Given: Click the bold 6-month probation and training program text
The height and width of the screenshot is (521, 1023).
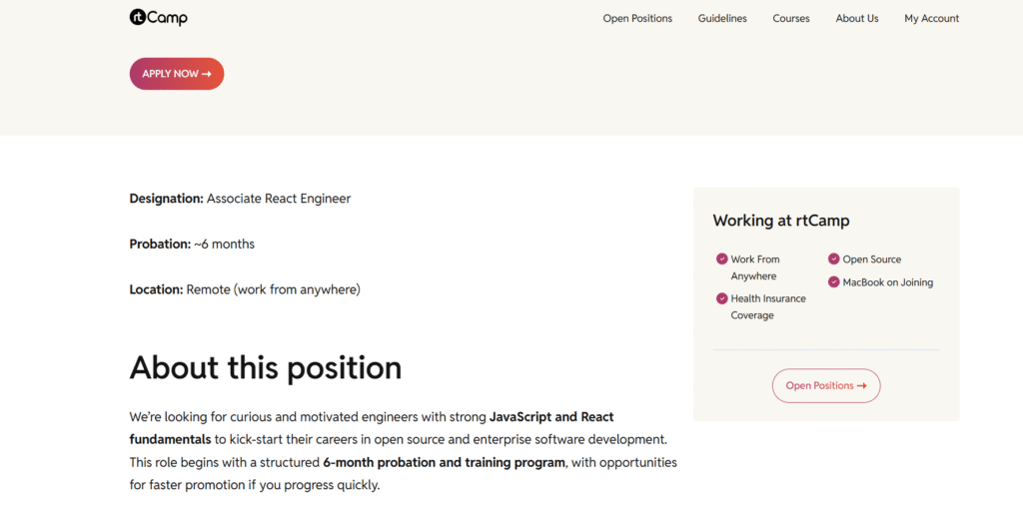Looking at the screenshot, I should pyautogui.click(x=445, y=462).
